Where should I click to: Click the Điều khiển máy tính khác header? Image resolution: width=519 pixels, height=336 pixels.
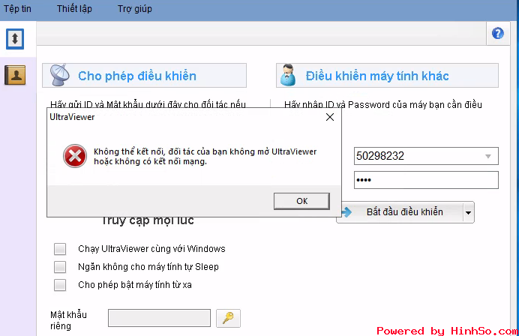tap(387, 76)
